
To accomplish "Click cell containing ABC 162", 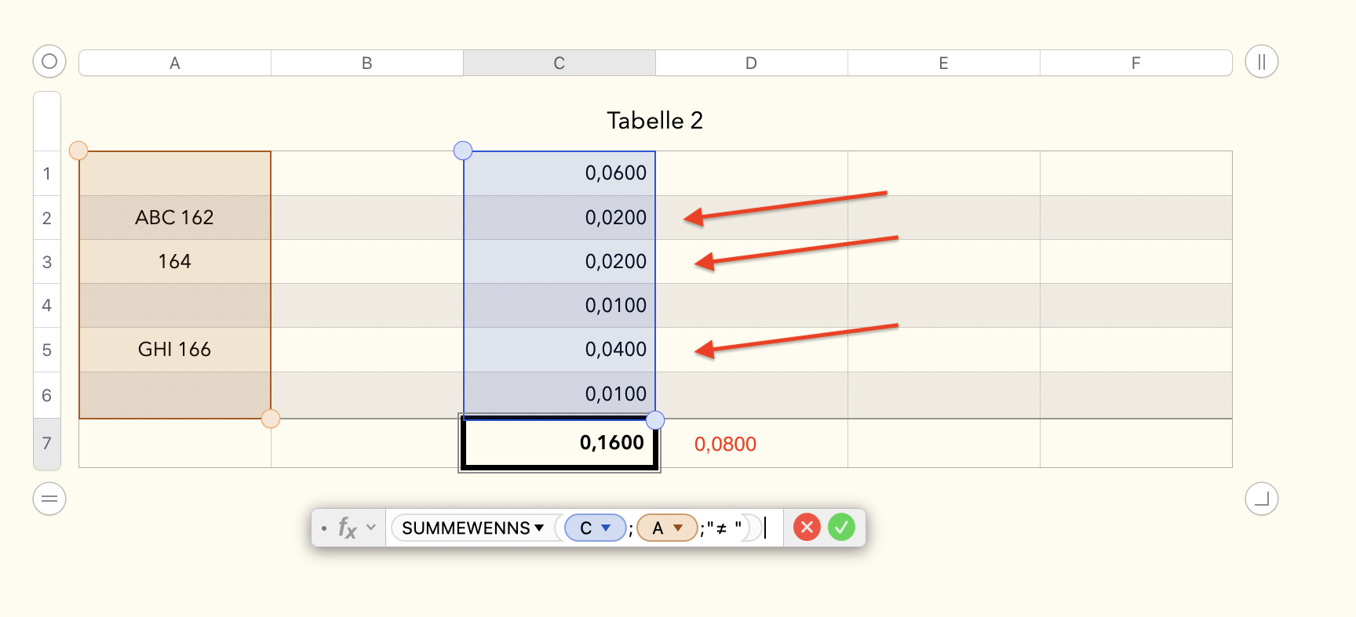I will pyautogui.click(x=174, y=217).
